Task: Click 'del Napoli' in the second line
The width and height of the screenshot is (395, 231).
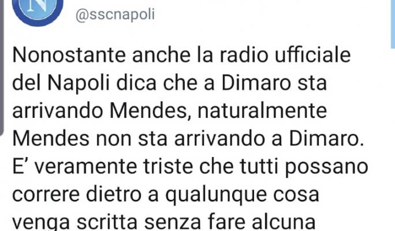Action: pyautogui.click(x=61, y=84)
